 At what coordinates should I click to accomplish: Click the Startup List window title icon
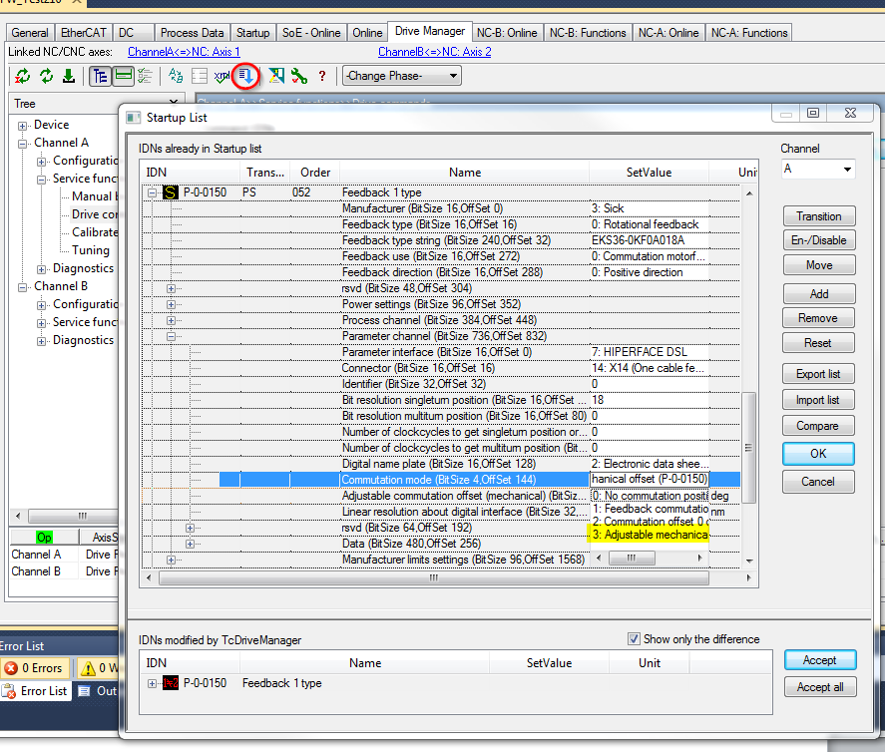[134, 118]
